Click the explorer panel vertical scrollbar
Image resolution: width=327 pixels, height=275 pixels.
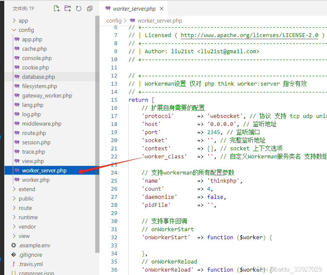(x=97, y=134)
